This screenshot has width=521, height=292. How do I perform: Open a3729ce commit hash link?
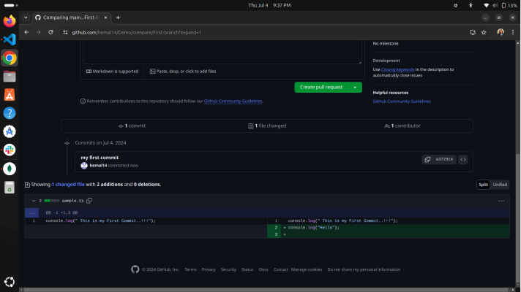(x=444, y=159)
